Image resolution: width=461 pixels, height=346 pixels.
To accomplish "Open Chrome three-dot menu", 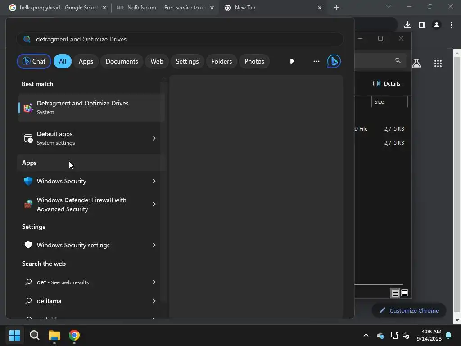I will (x=451, y=25).
